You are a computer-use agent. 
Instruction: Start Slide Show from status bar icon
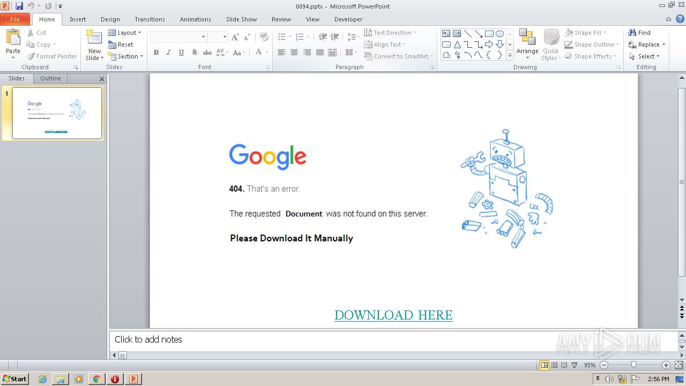pos(574,365)
